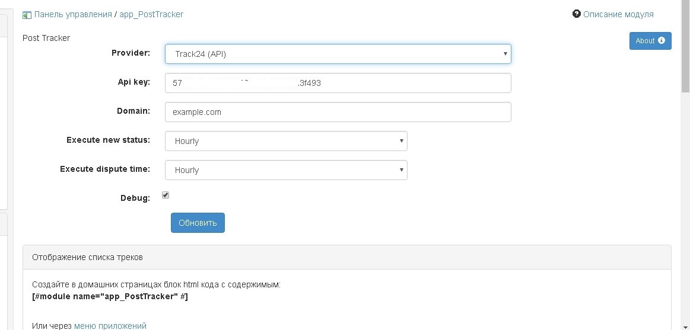The image size is (690, 330).
Task: Click the control panel icon in the breadcrumb
Action: (27, 15)
